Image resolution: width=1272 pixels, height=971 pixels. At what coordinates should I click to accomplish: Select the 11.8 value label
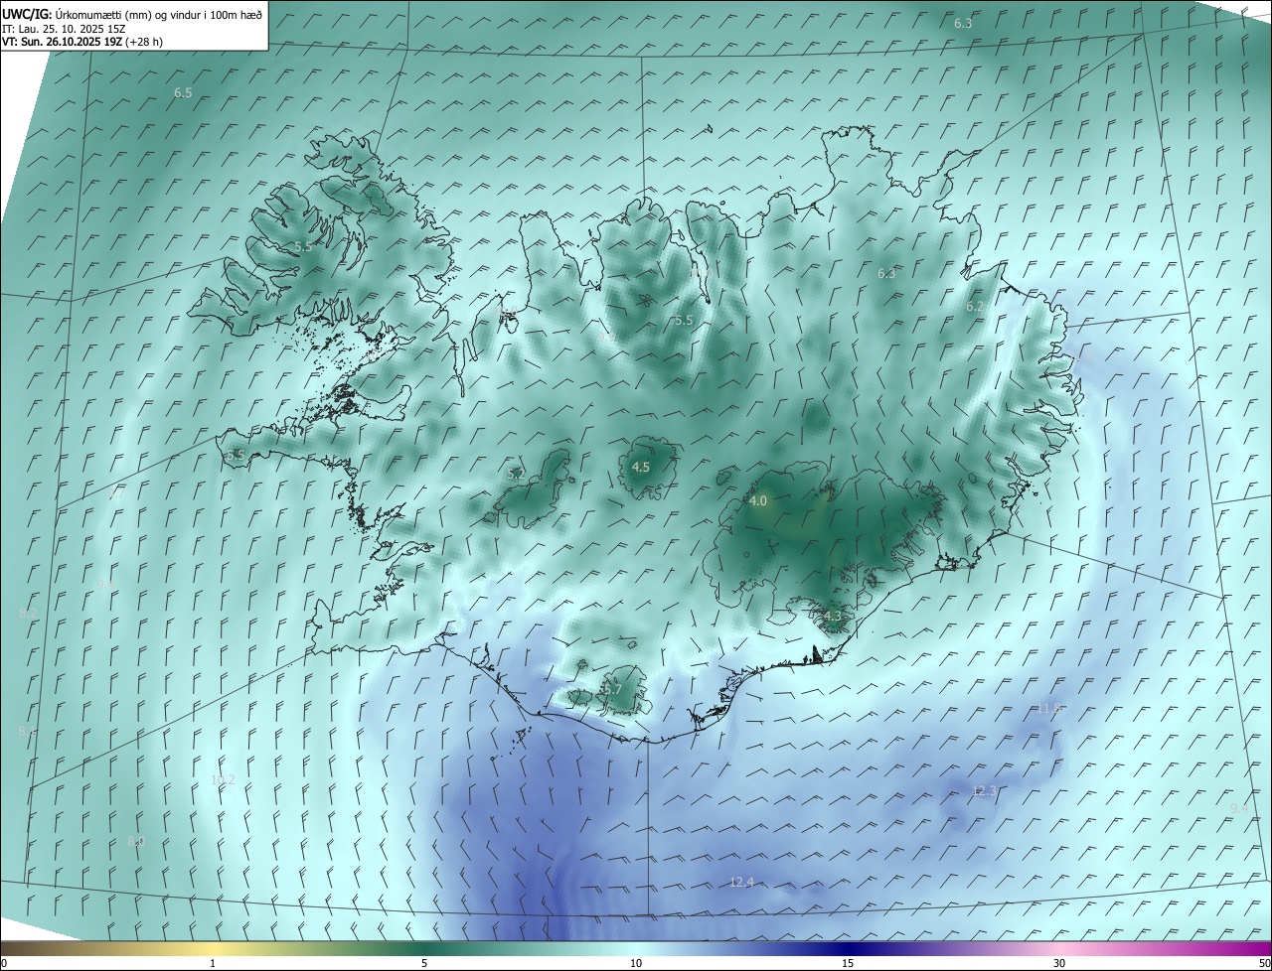(1049, 708)
